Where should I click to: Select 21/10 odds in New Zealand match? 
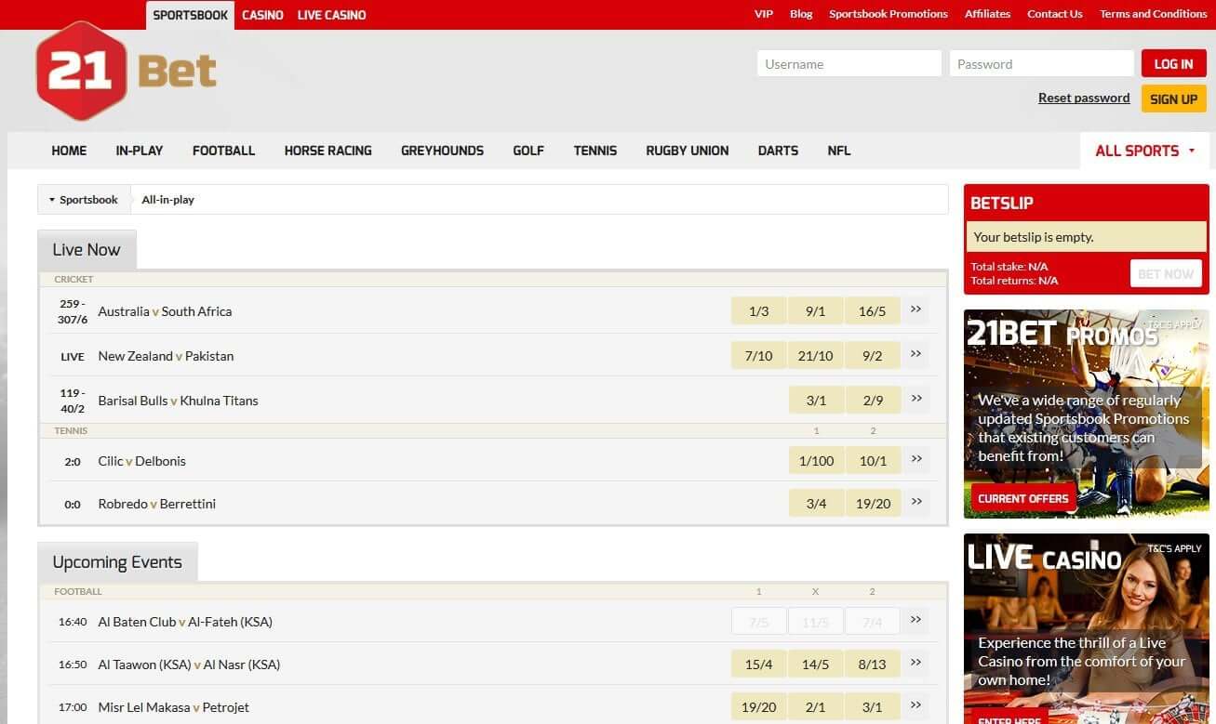816,356
